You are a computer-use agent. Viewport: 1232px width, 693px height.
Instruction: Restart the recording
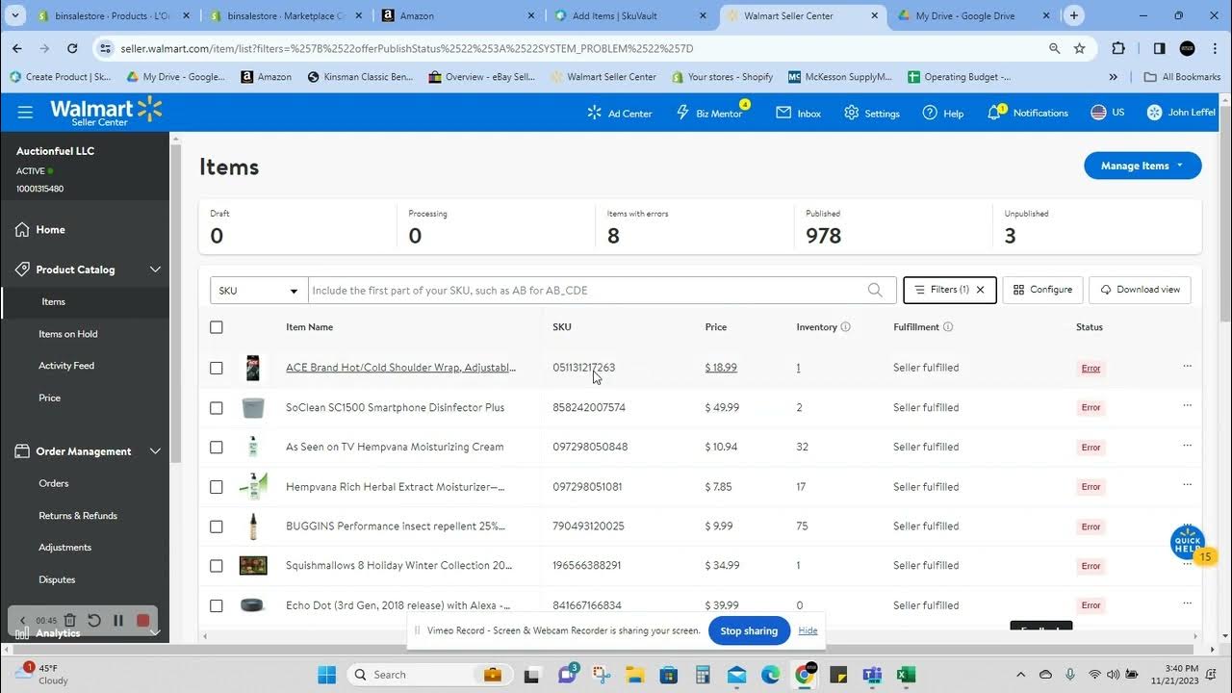click(93, 621)
